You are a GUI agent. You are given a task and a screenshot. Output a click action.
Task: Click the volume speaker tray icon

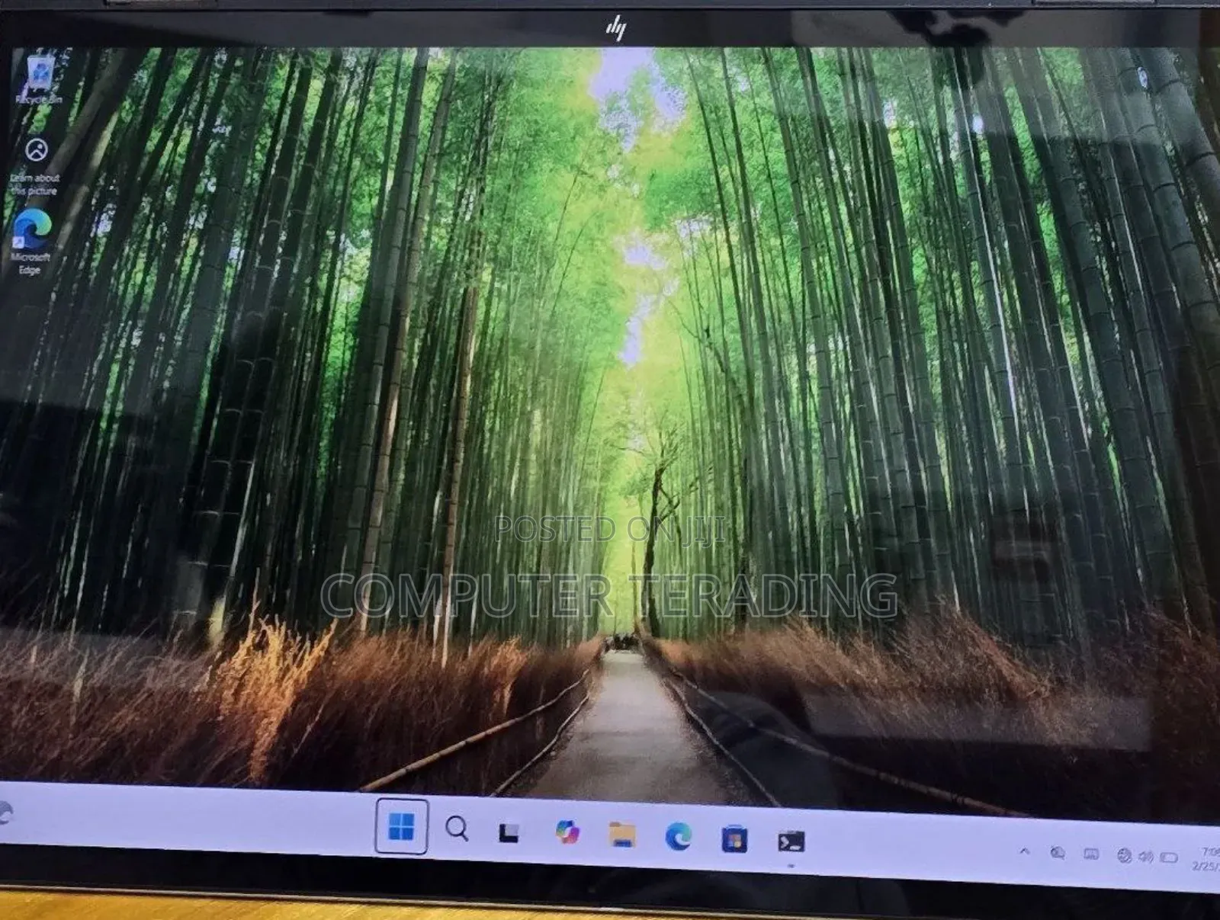[1145, 857]
